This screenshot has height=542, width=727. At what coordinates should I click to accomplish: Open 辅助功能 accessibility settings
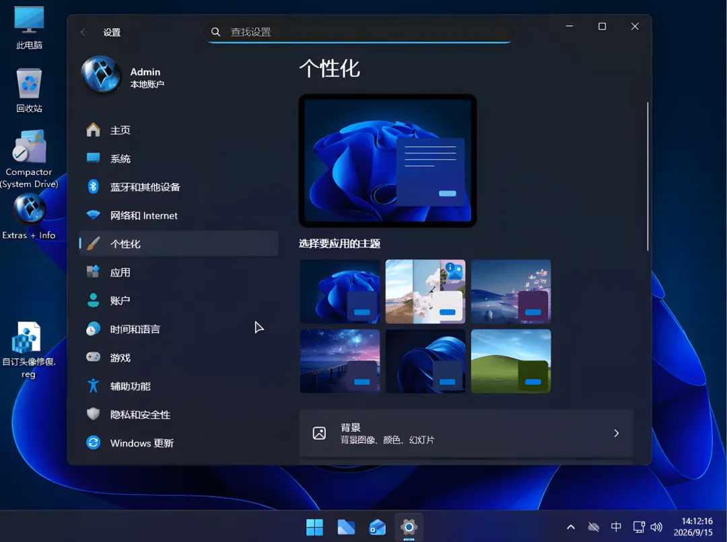click(x=179, y=386)
